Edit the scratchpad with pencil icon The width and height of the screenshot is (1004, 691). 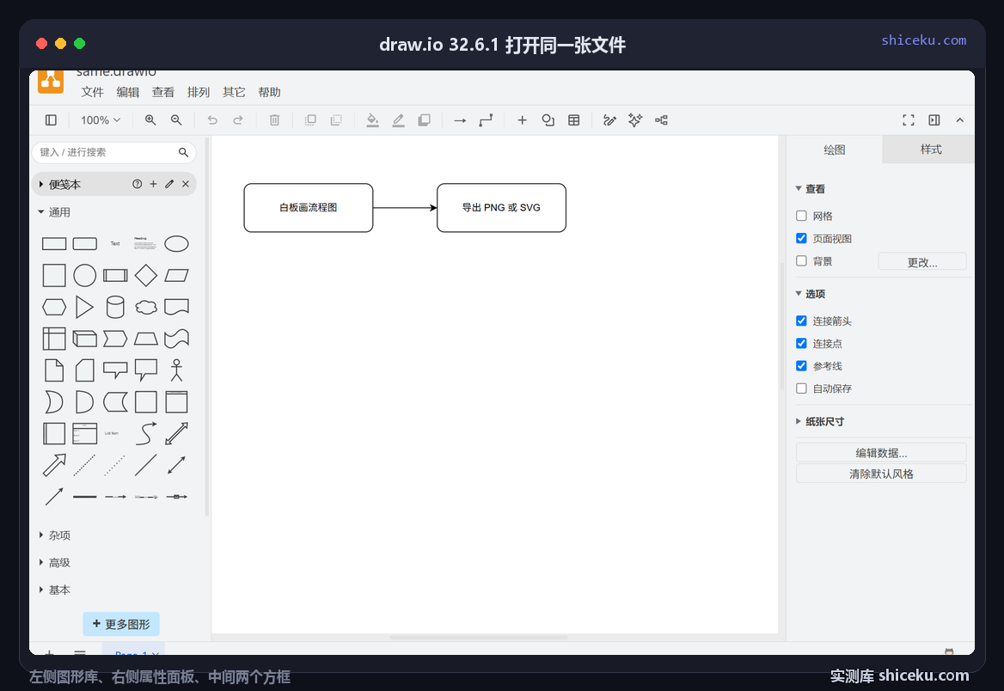[x=169, y=185]
